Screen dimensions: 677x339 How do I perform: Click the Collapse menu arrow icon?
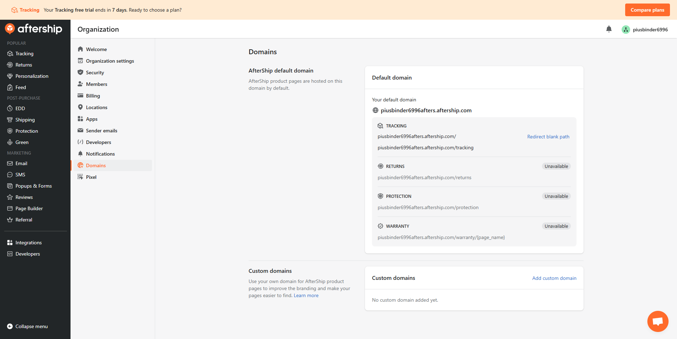10,326
